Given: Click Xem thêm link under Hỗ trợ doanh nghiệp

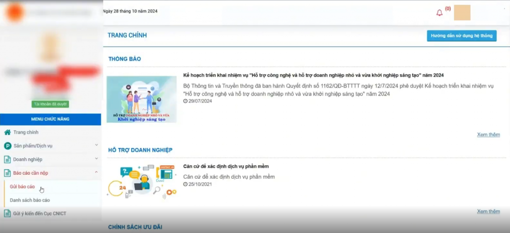Looking at the screenshot, I should tap(488, 211).
